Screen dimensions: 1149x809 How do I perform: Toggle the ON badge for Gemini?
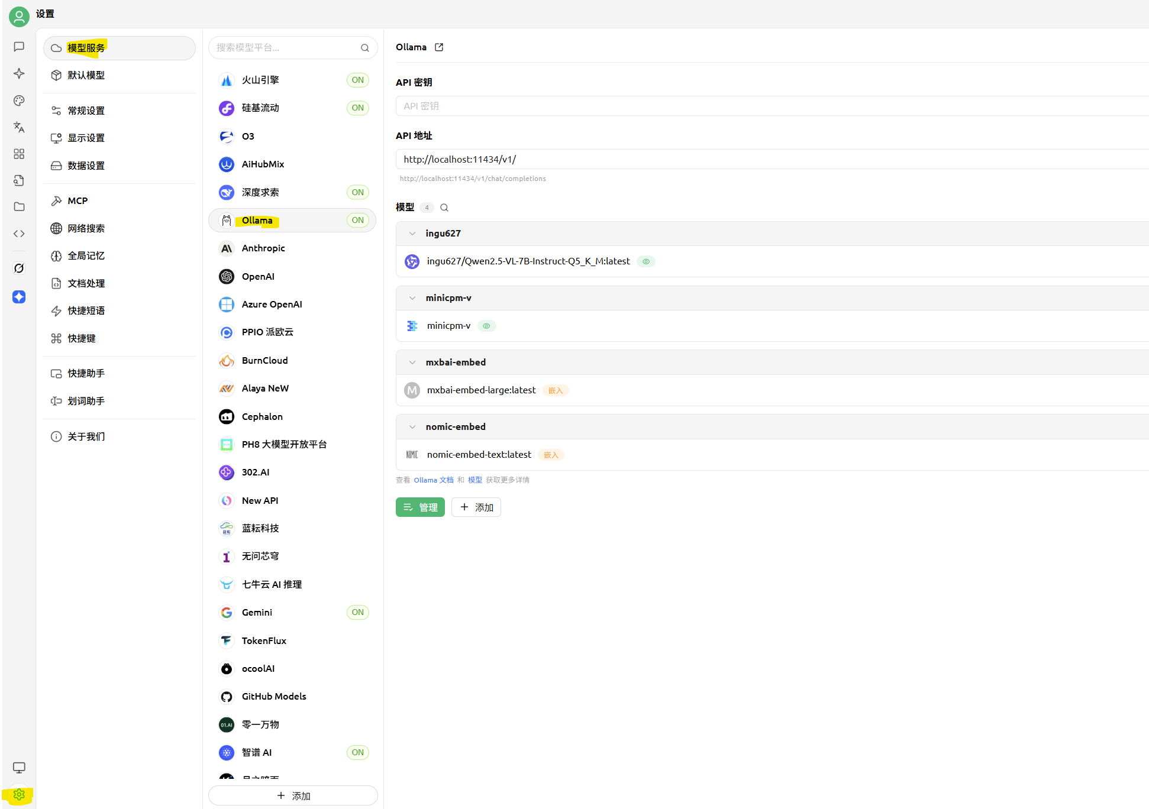[358, 612]
